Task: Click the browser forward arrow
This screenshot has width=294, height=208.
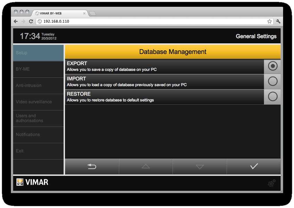Action: [x=23, y=21]
